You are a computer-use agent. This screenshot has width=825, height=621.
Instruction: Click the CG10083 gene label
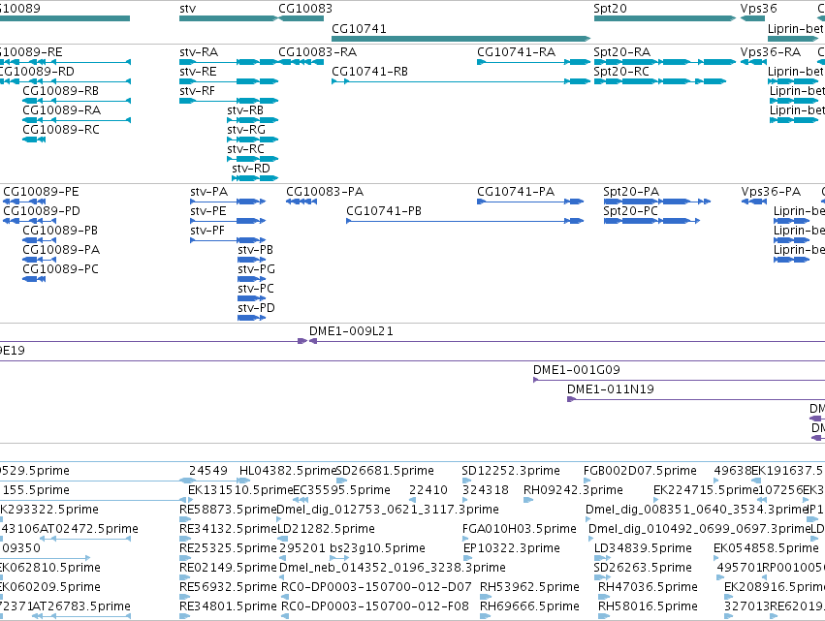point(305,9)
